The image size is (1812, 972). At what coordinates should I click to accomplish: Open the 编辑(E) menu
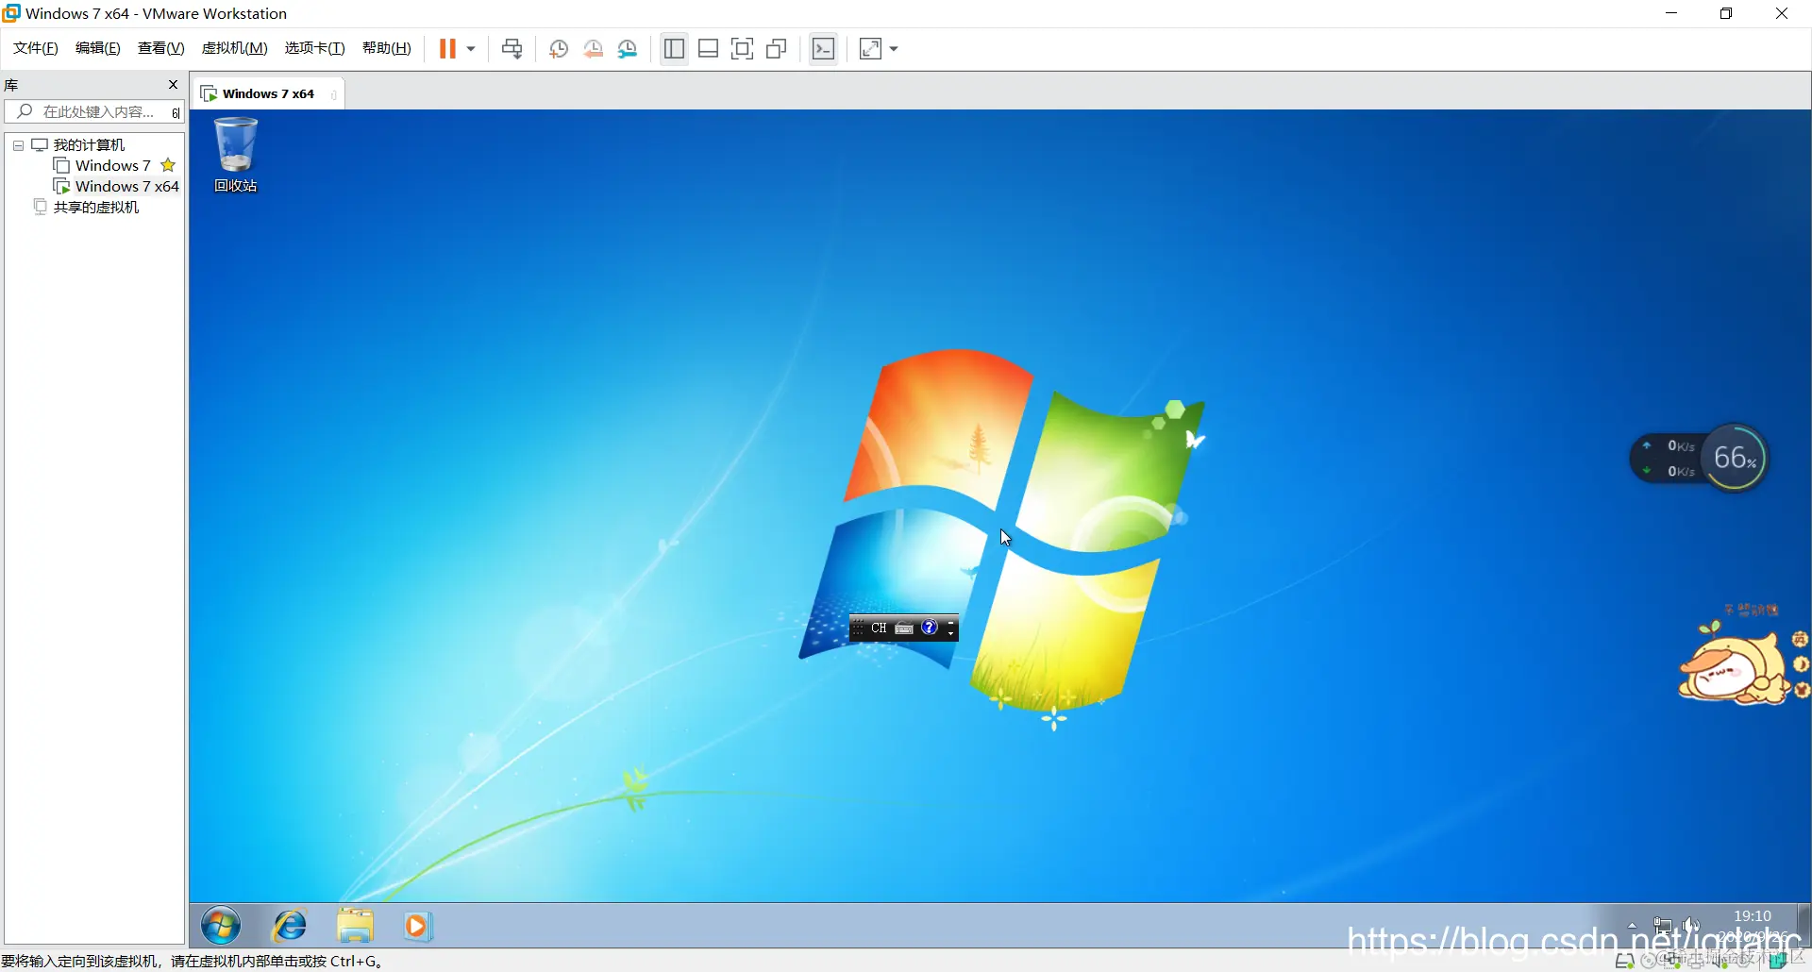tap(98, 48)
